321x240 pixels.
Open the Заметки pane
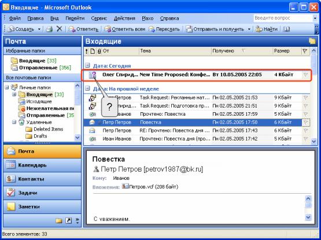pyautogui.click(x=42, y=206)
